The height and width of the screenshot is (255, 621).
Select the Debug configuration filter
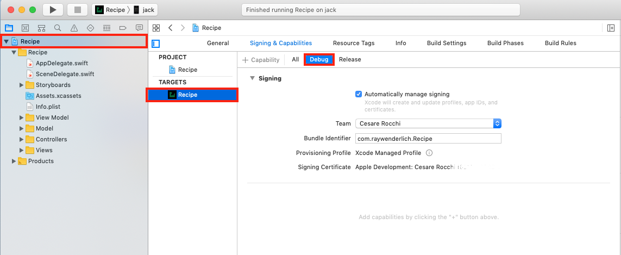click(x=319, y=59)
